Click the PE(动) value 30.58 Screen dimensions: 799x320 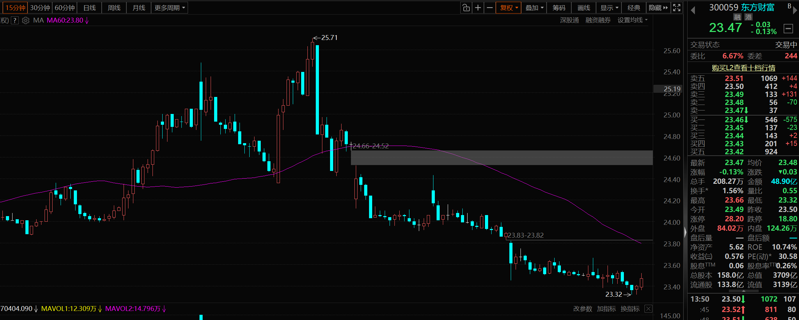[788, 256]
